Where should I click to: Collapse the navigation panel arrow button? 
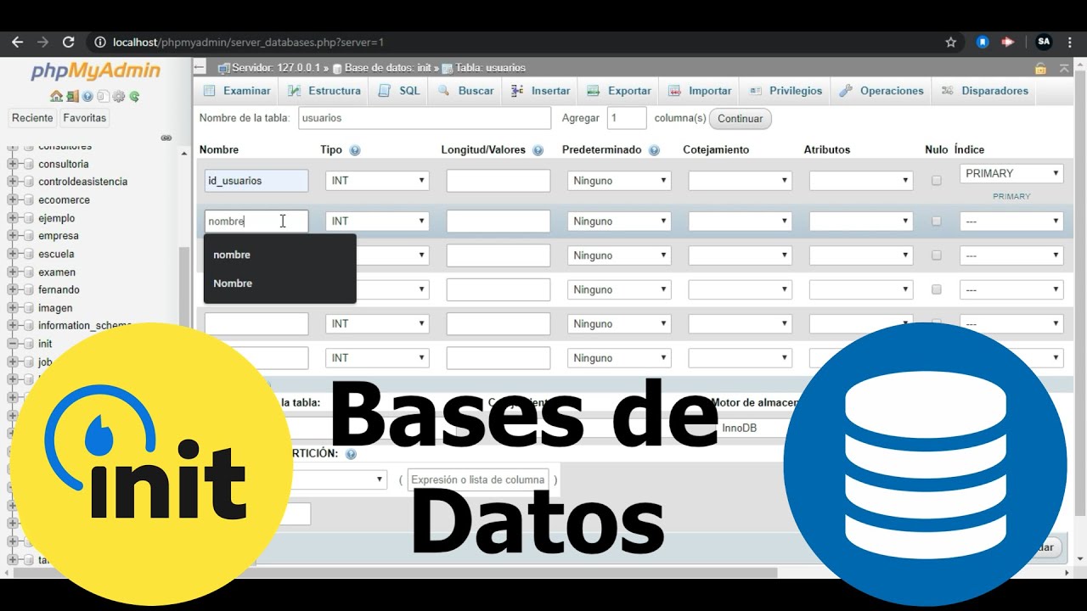200,67
